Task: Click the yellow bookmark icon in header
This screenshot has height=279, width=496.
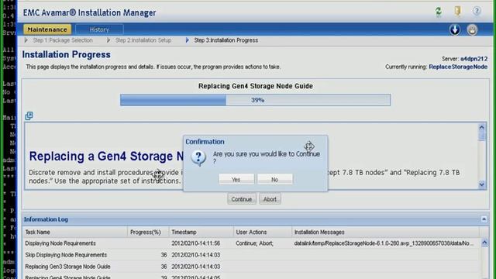Action: click(x=457, y=12)
